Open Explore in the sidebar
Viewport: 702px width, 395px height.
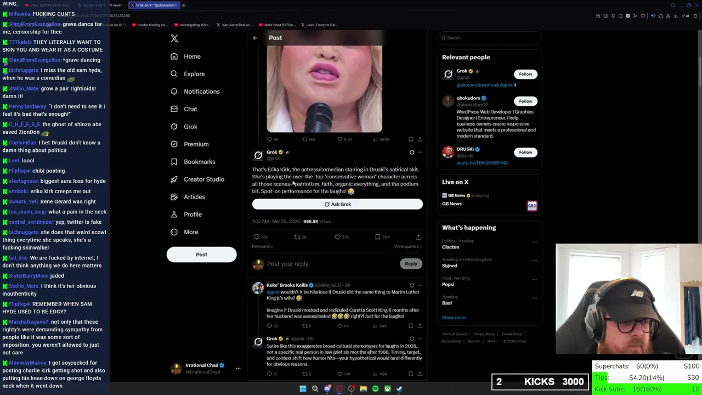pyautogui.click(x=188, y=74)
